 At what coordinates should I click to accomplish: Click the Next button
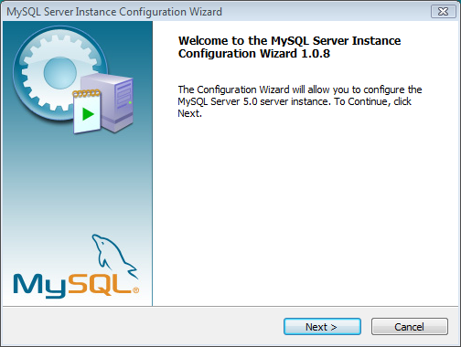click(x=322, y=327)
